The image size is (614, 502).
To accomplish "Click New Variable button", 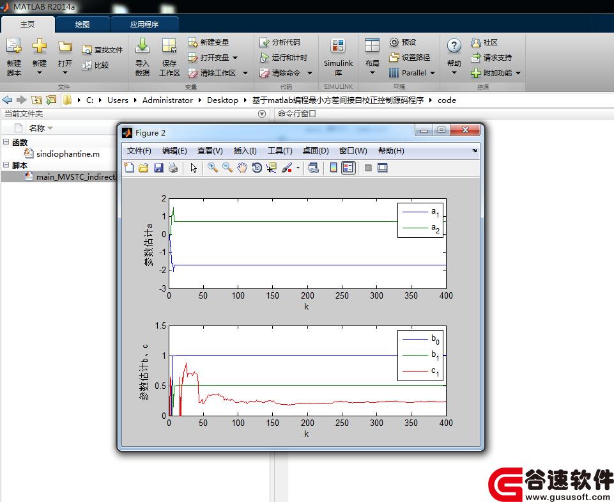I will (208, 42).
